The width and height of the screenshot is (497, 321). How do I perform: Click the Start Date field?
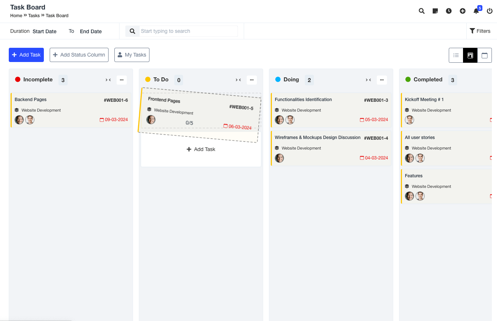[44, 31]
